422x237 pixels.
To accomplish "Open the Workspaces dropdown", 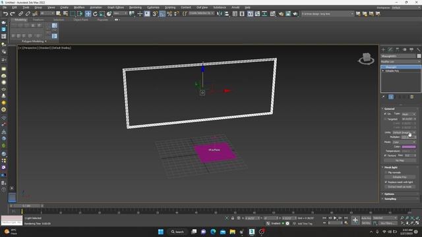I will tap(407, 7).
